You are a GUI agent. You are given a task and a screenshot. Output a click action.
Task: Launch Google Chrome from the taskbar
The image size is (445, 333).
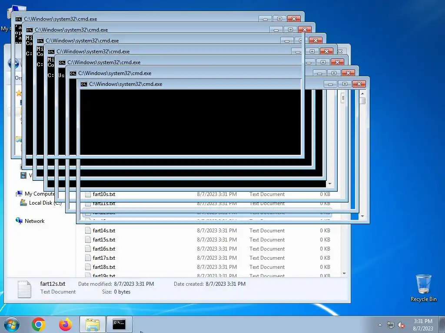click(39, 324)
